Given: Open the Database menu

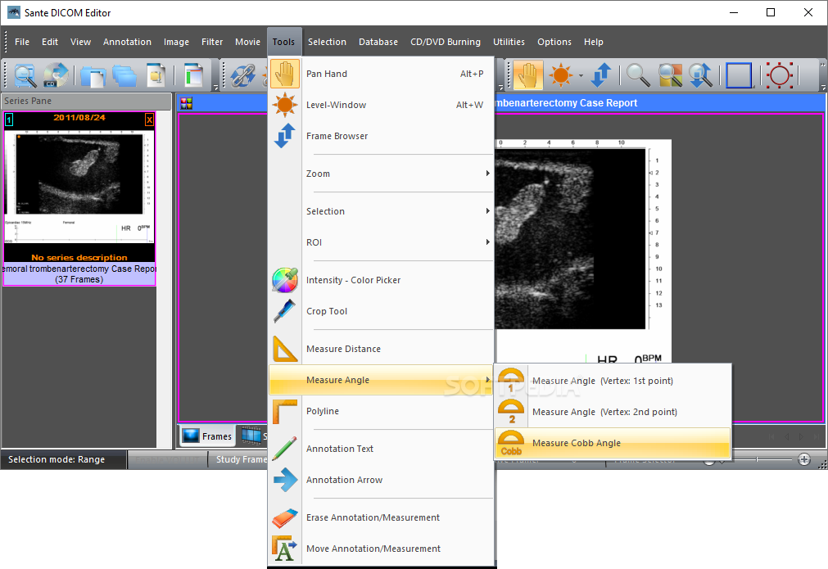Looking at the screenshot, I should [x=378, y=42].
